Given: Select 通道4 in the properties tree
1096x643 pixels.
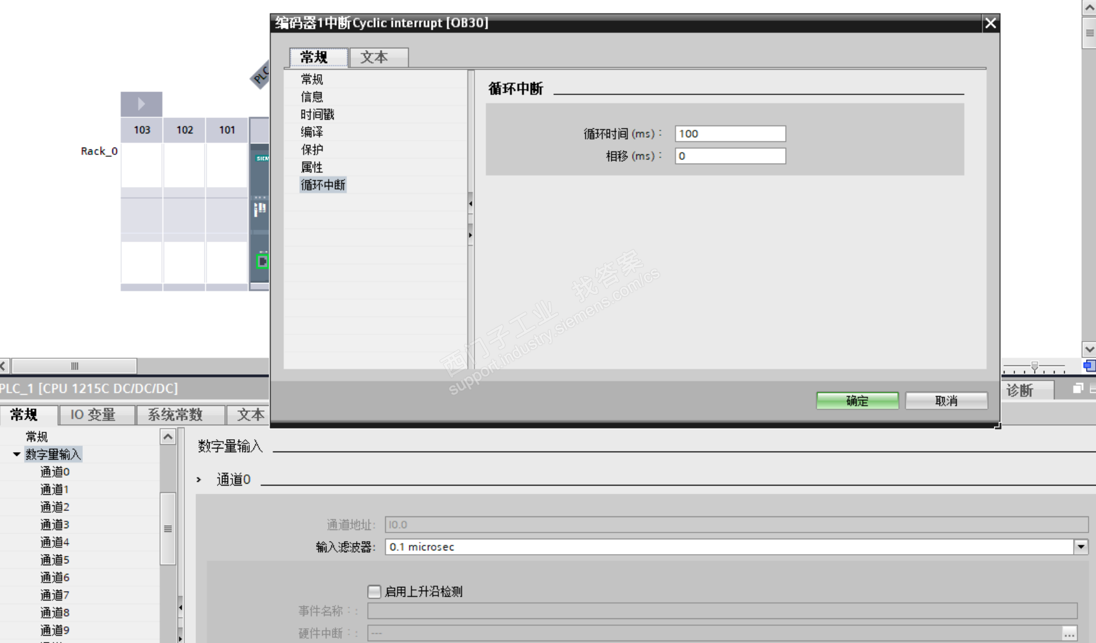Looking at the screenshot, I should click(55, 542).
